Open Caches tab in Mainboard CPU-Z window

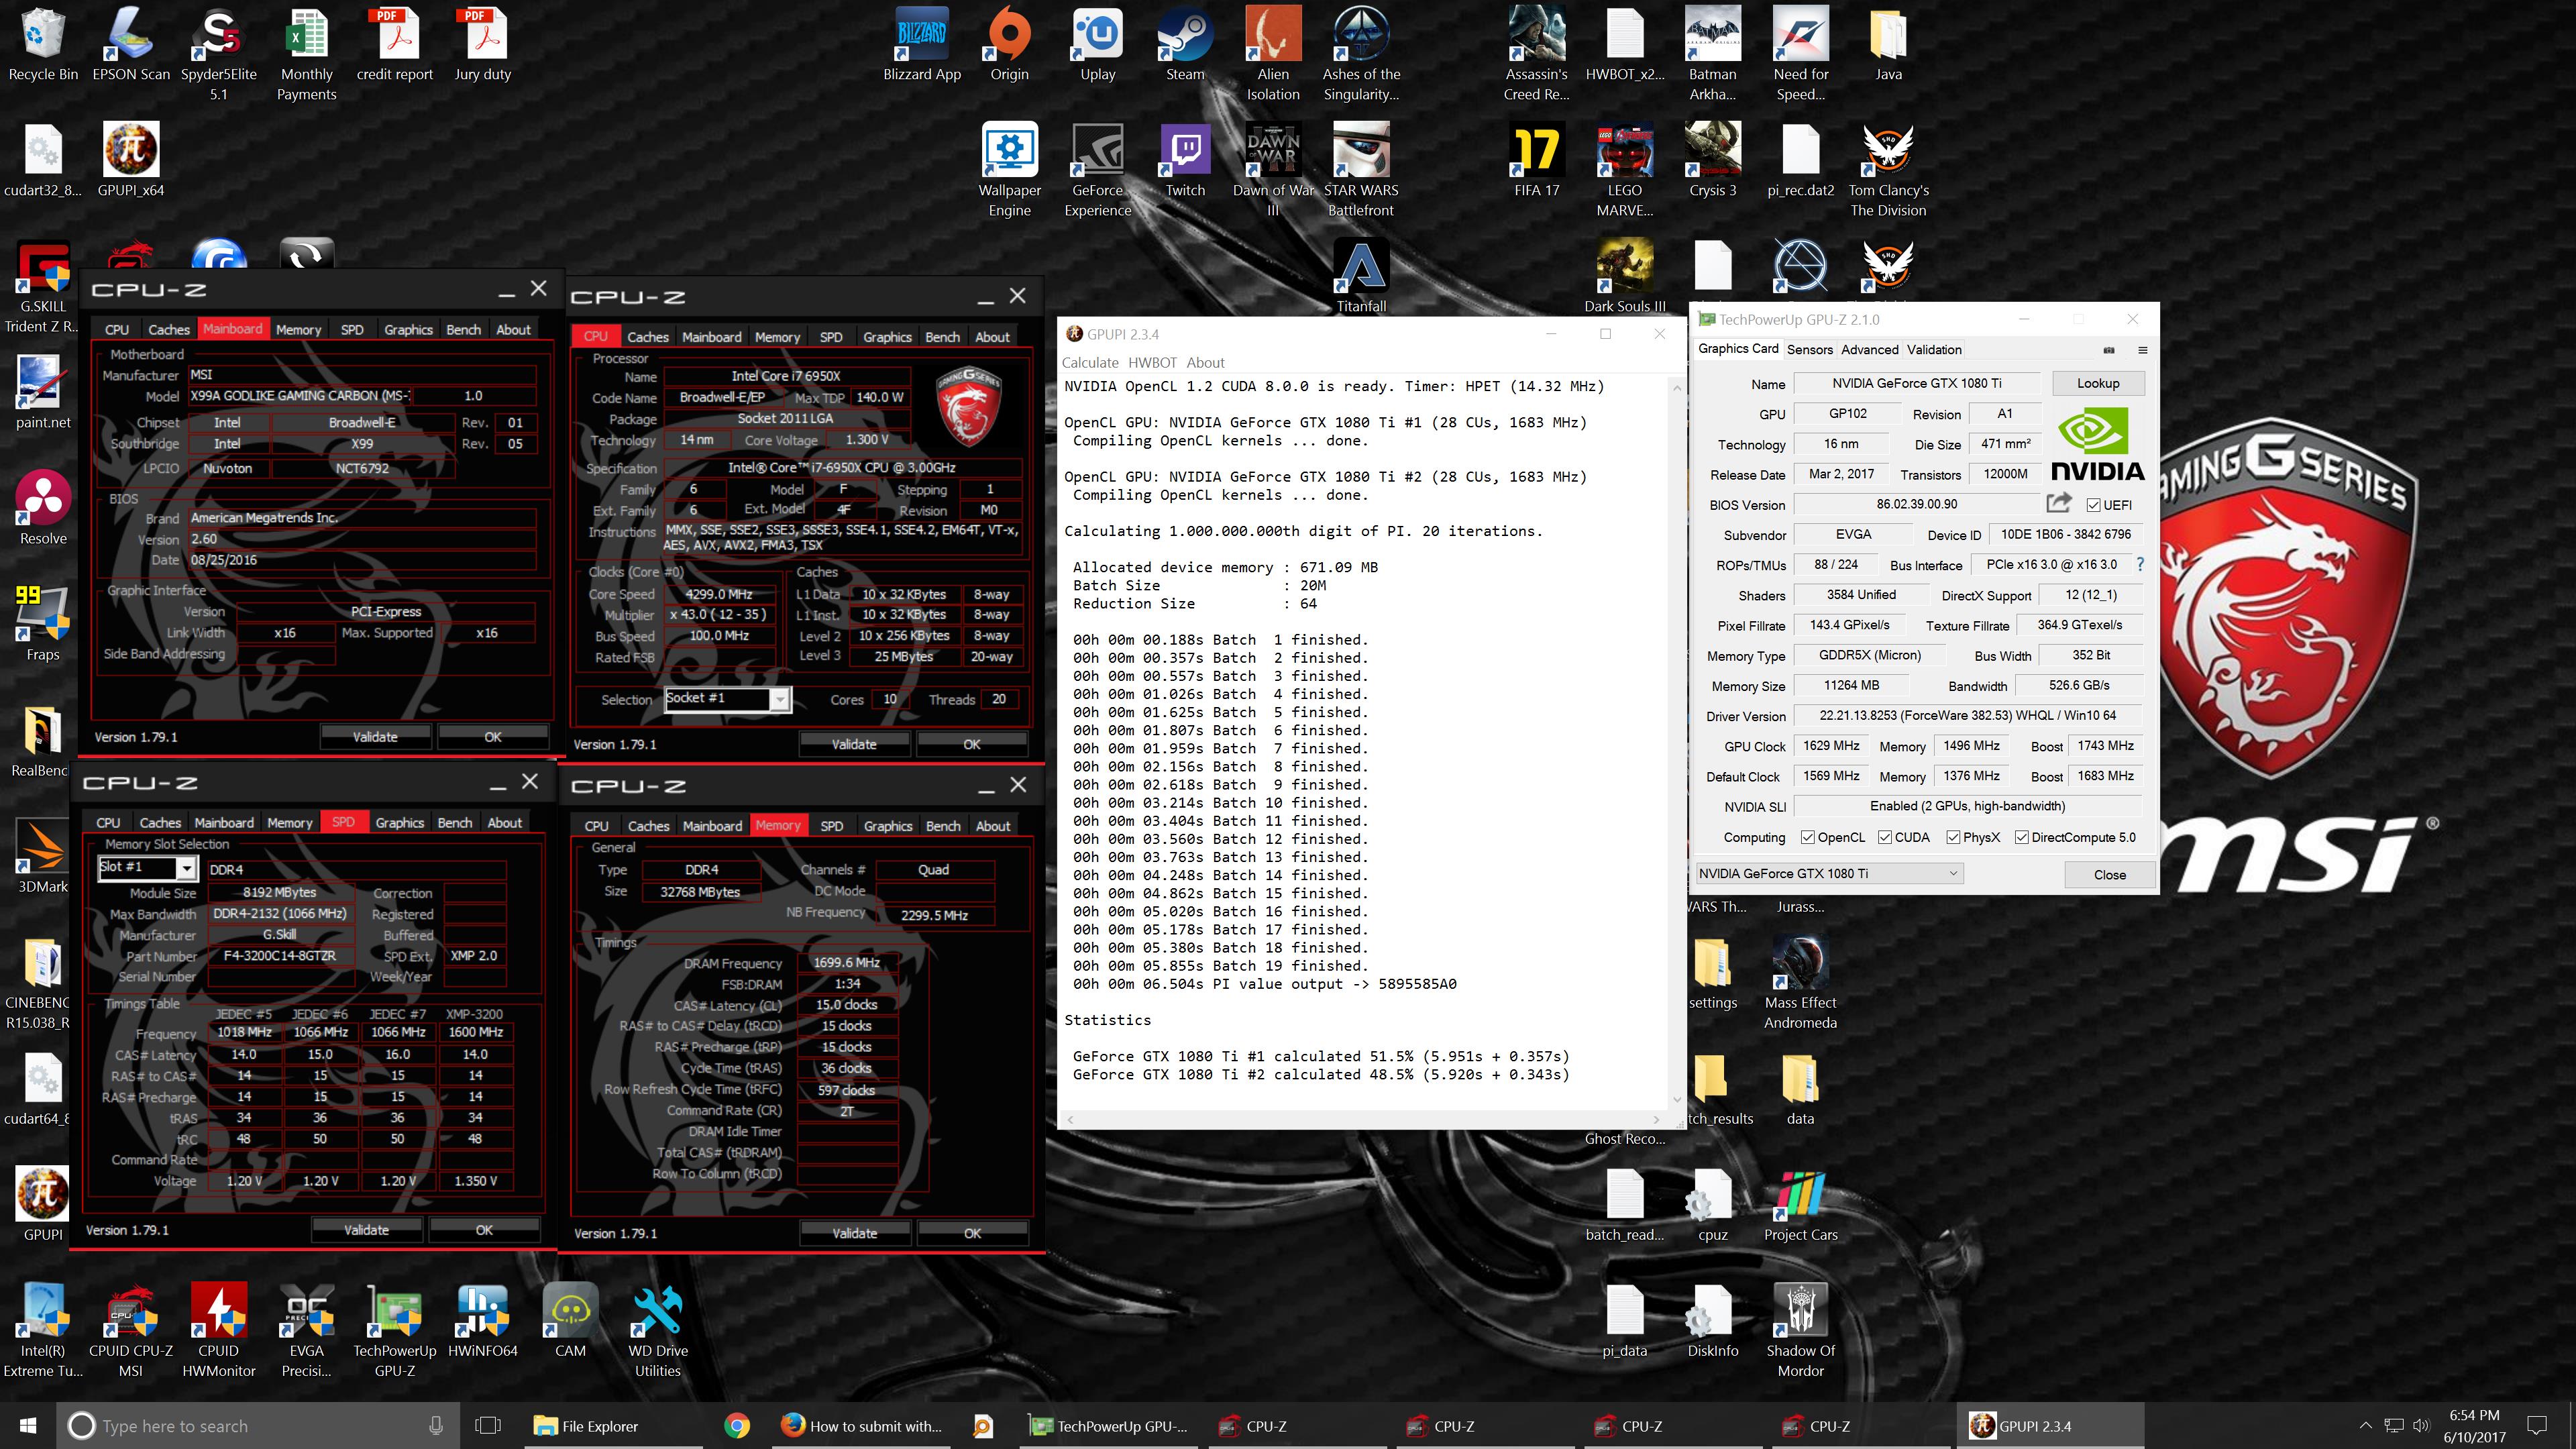[169, 329]
